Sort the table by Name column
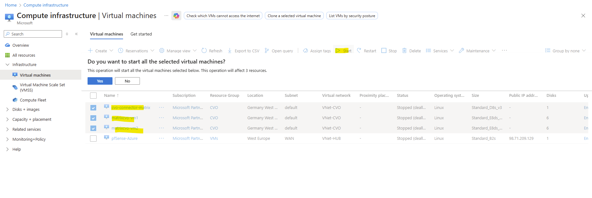This screenshot has height=198, width=592. coord(110,96)
